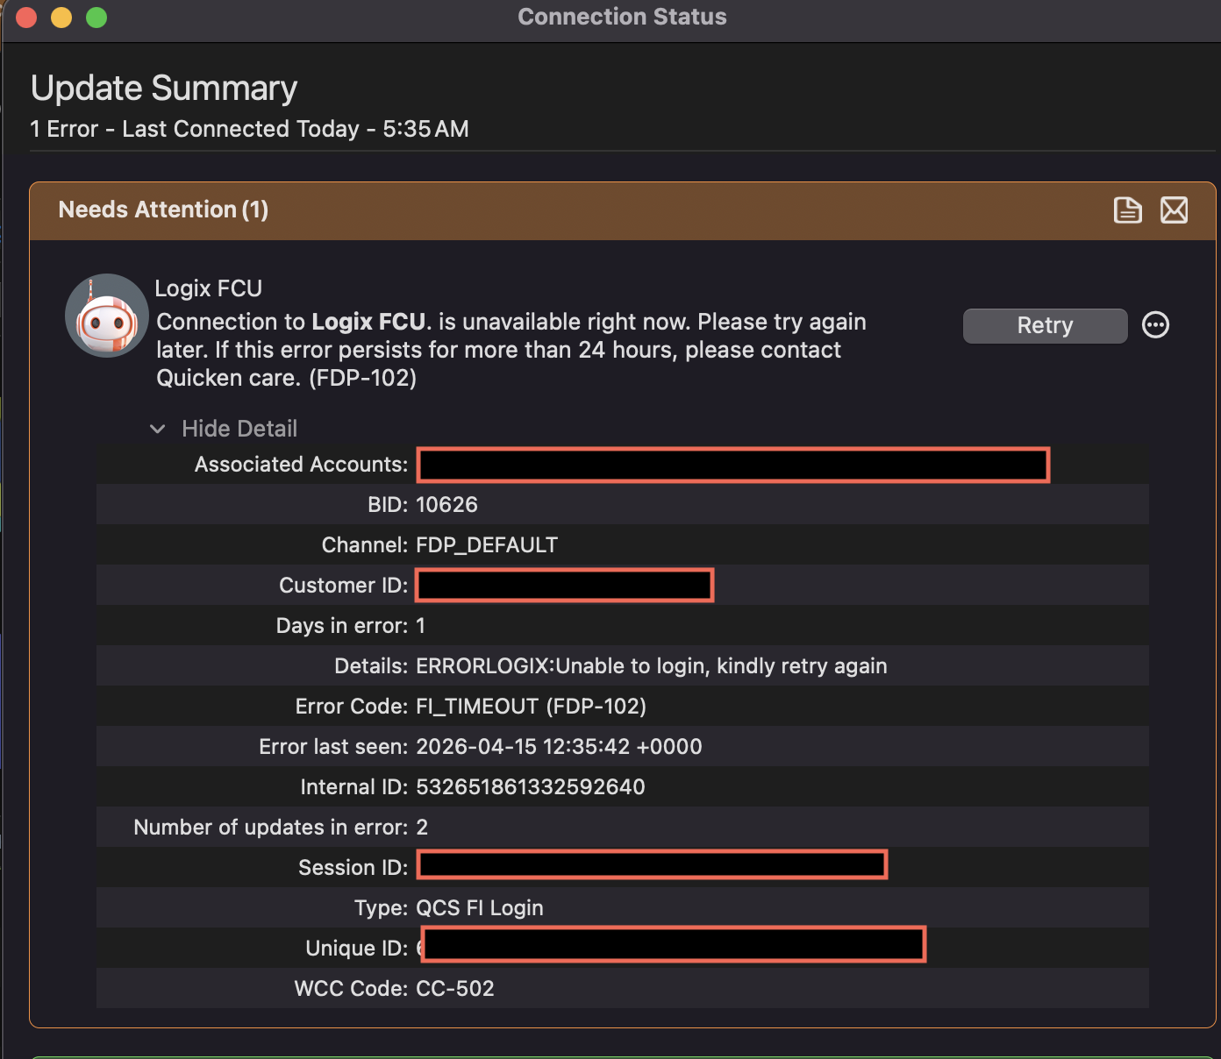Click the Days in error value
Viewport: 1221px width, 1059px height.
tap(420, 626)
